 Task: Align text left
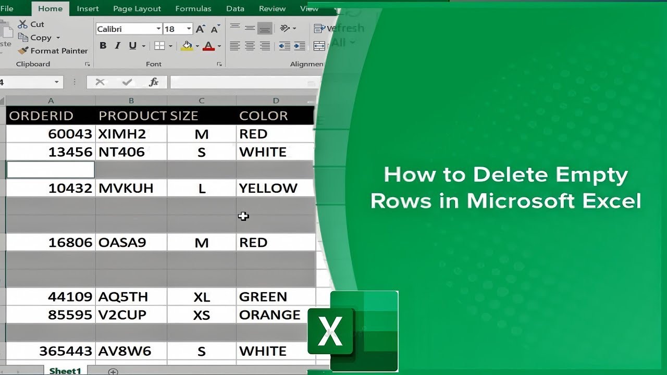coord(235,46)
